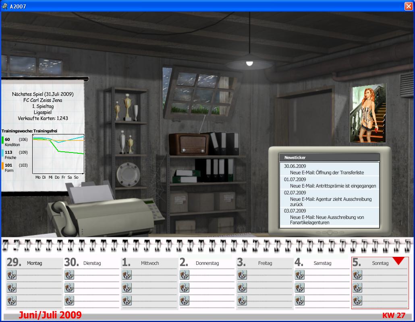Image resolution: width=415 pixels, height=322 pixels.
Task: Click the weekly training line chart
Action: (x=58, y=154)
